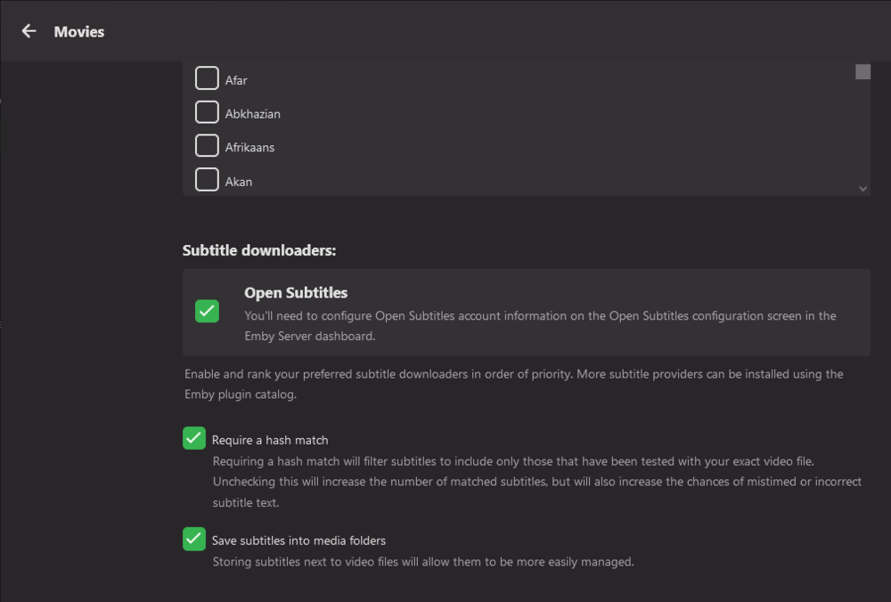
Task: Click the Afrikaans language label
Action: pos(249,148)
